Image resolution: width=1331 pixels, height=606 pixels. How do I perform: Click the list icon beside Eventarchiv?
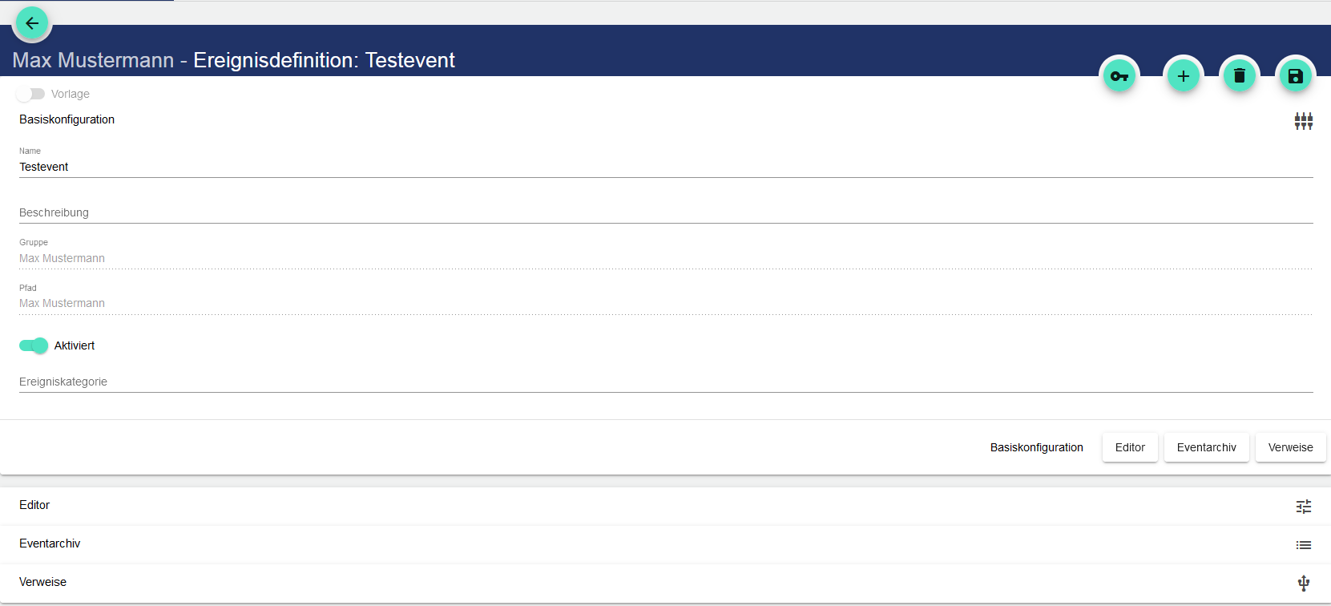click(1304, 545)
